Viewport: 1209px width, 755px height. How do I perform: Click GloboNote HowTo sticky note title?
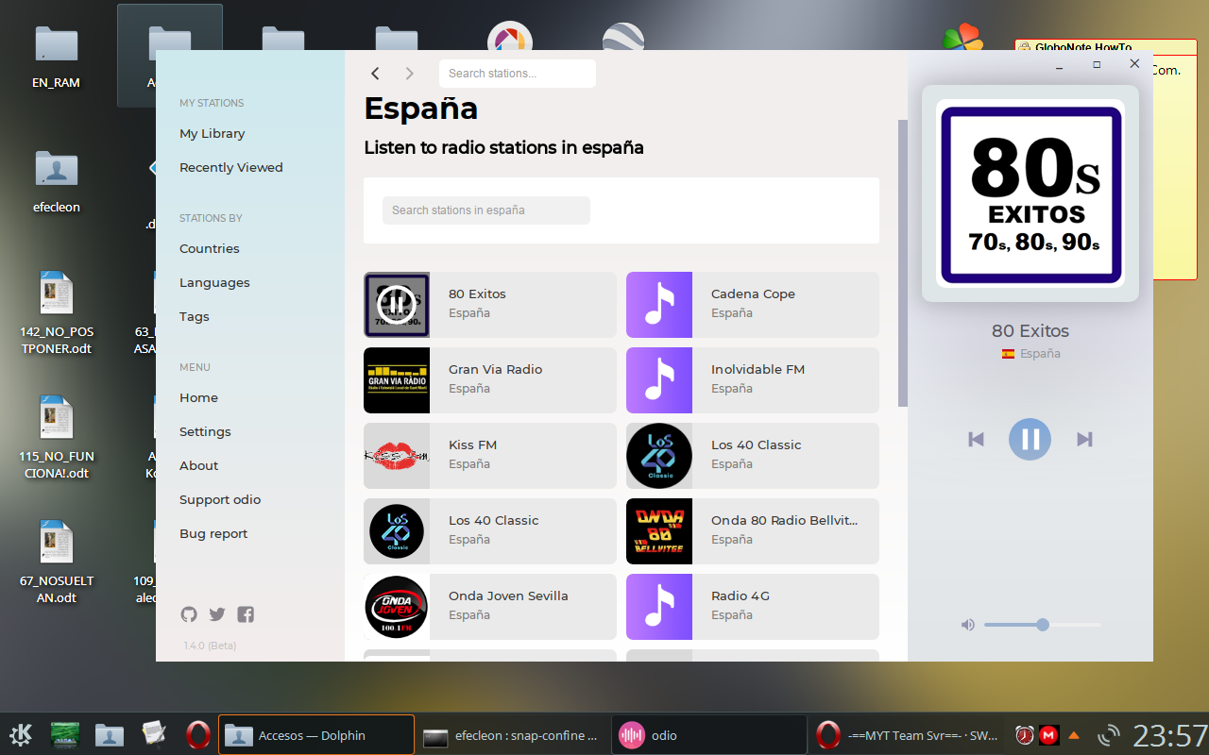pos(1082,47)
